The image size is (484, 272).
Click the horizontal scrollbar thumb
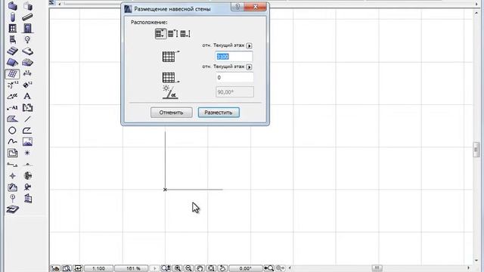point(377,268)
